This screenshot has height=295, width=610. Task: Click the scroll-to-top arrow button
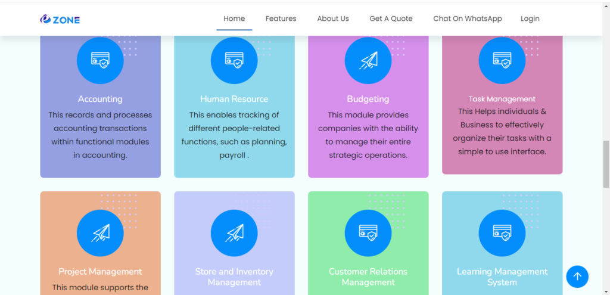[577, 277]
